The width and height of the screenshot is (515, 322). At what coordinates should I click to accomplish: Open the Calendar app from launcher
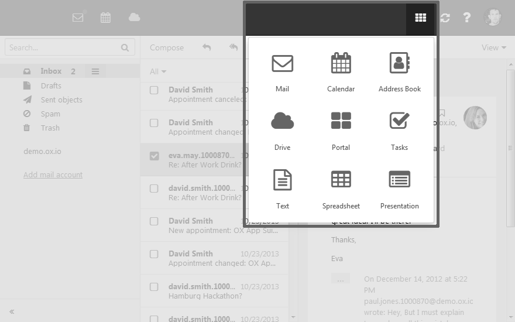341,73
